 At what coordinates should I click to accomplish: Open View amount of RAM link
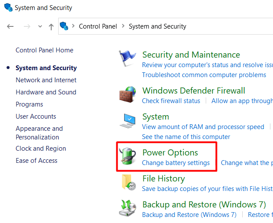(x=203, y=127)
